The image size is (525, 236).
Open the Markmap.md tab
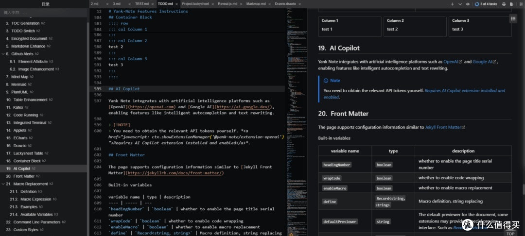point(256,4)
